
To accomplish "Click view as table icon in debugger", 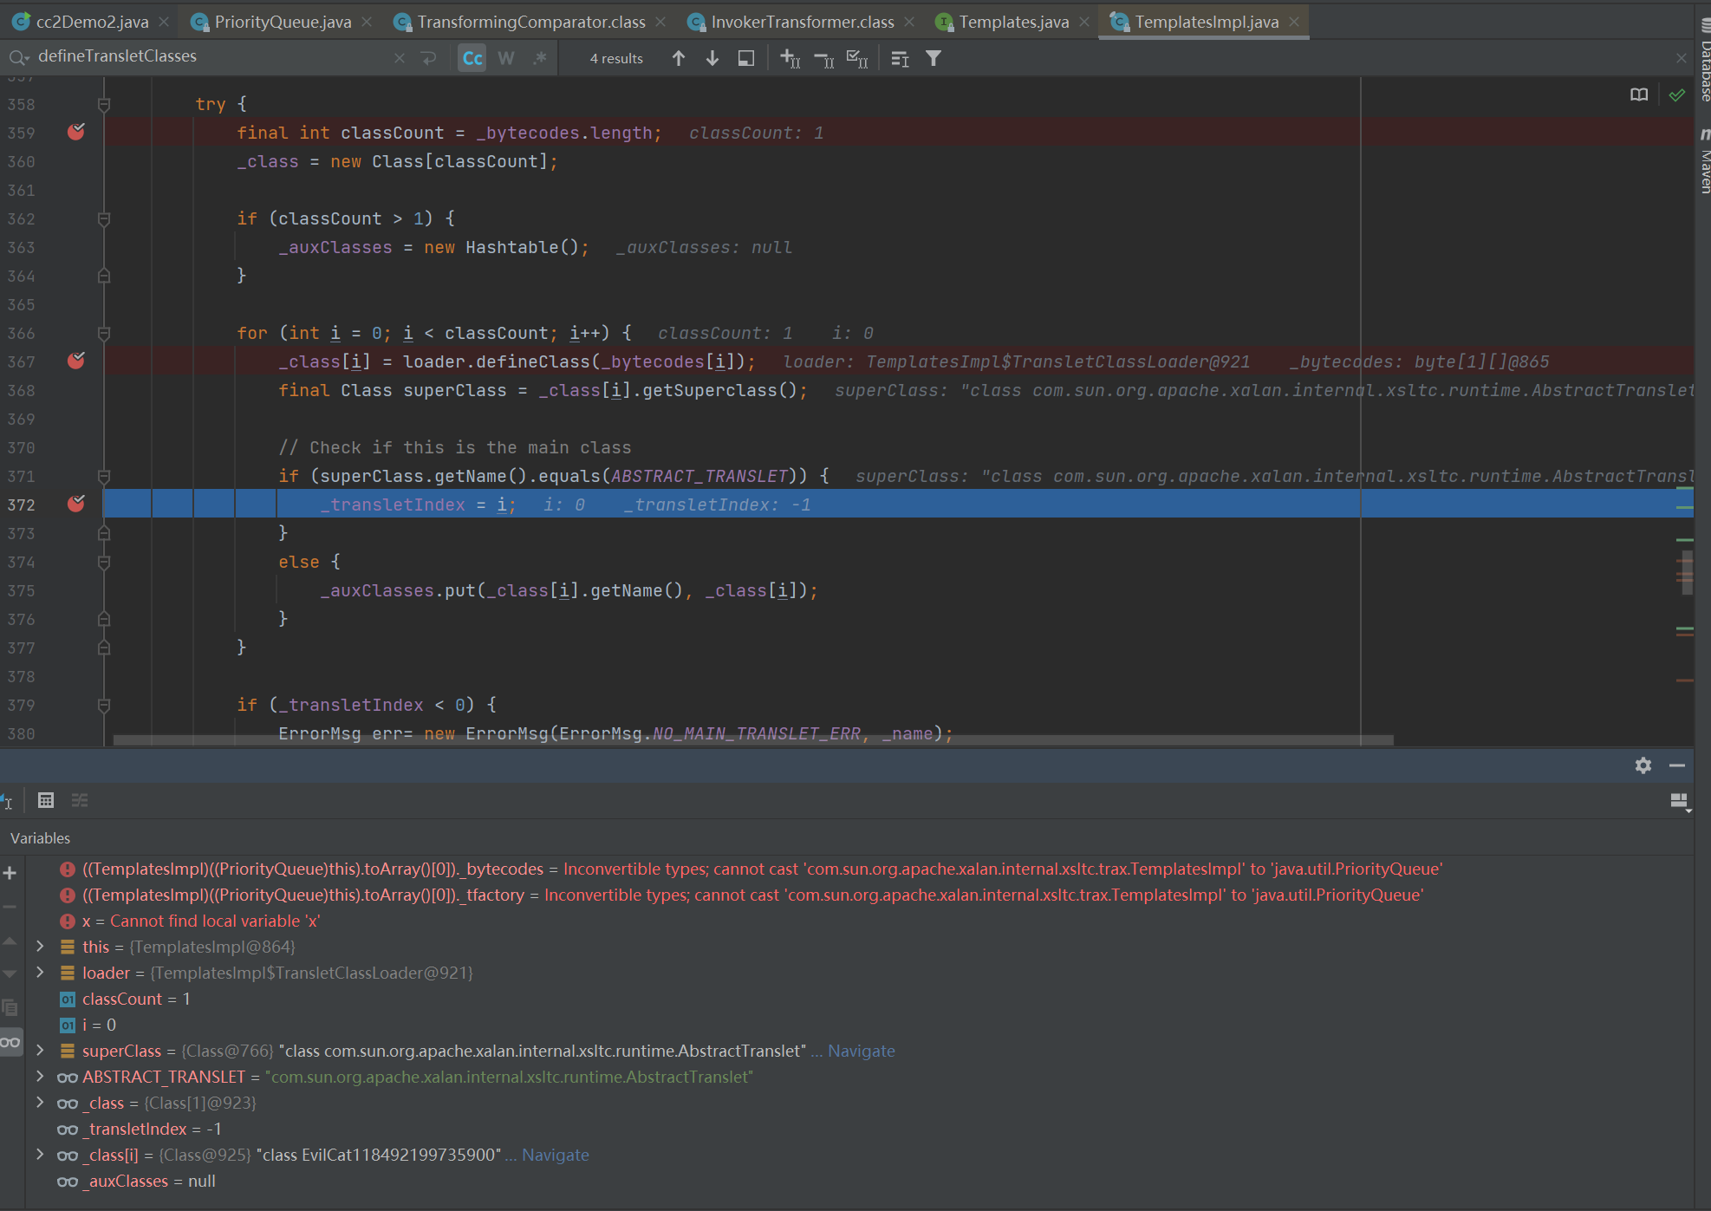I will coord(46,800).
